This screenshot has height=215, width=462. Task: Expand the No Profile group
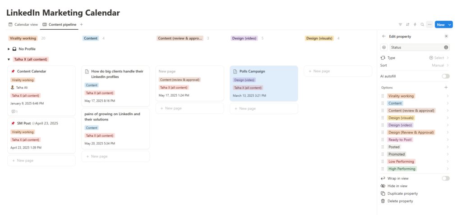tap(9, 49)
